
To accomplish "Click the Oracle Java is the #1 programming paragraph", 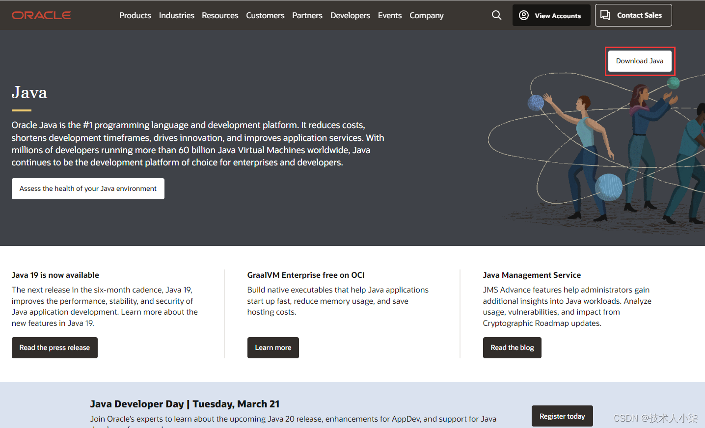I will [198, 144].
